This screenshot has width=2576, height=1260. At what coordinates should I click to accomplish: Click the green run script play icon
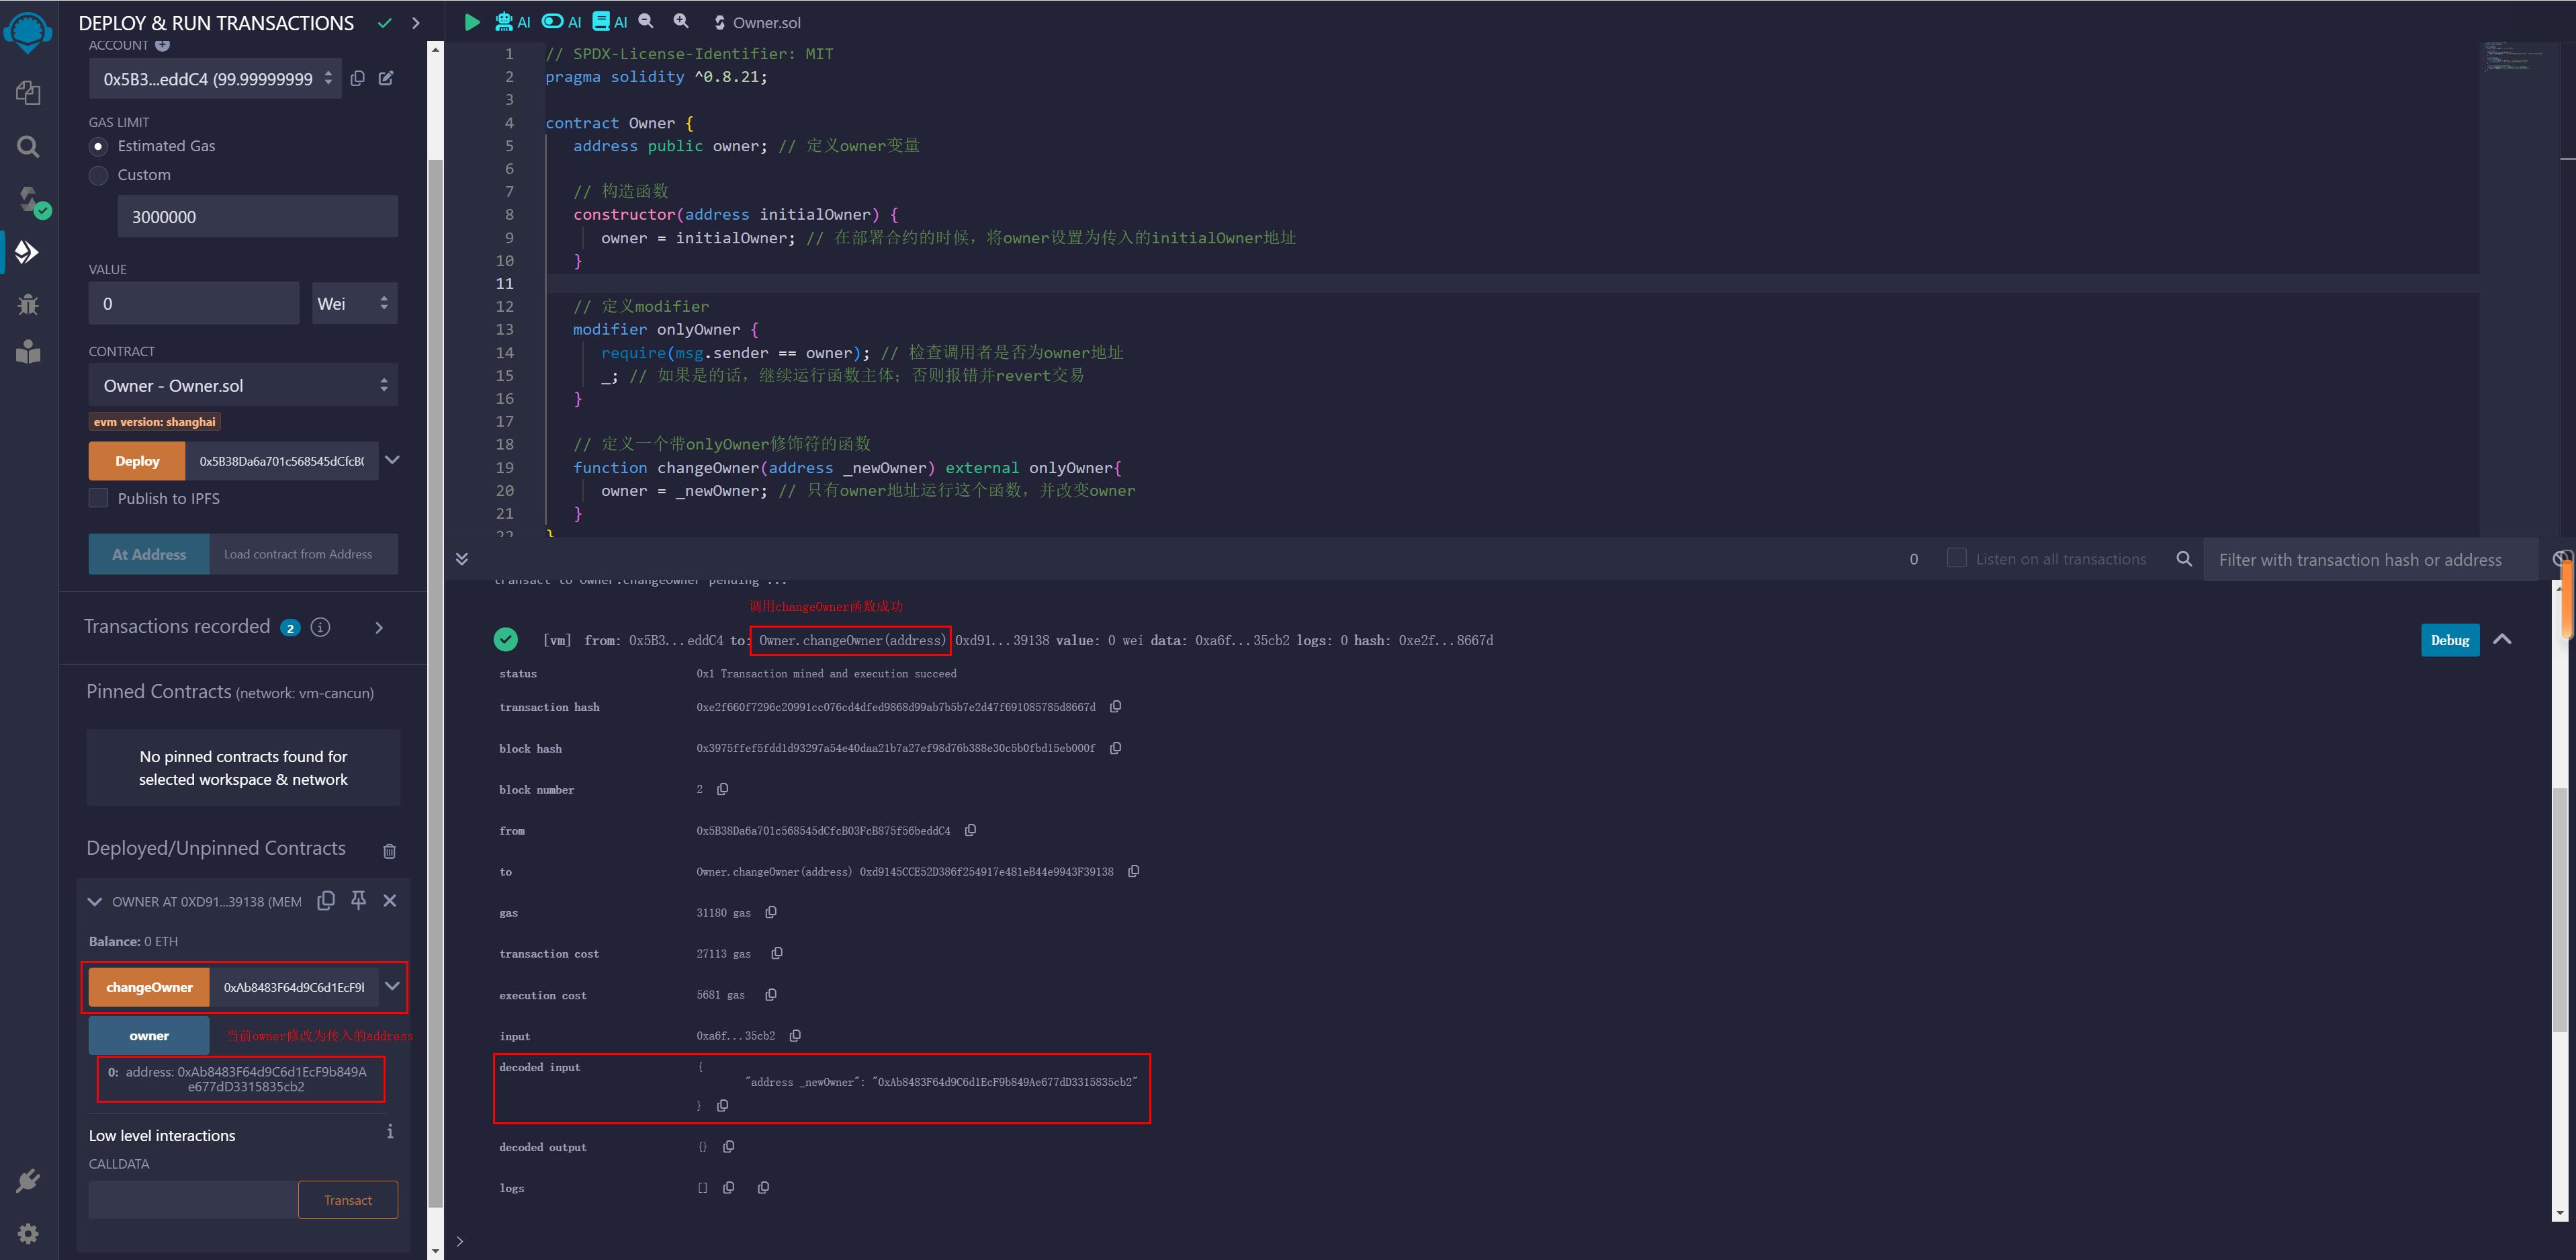pyautogui.click(x=472, y=22)
